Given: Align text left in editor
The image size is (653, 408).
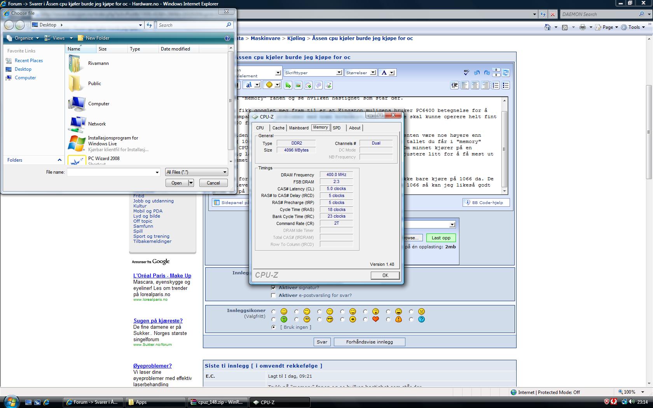Looking at the screenshot, I should [x=465, y=85].
